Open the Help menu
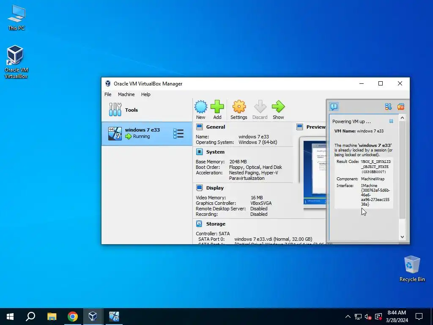 tap(145, 94)
